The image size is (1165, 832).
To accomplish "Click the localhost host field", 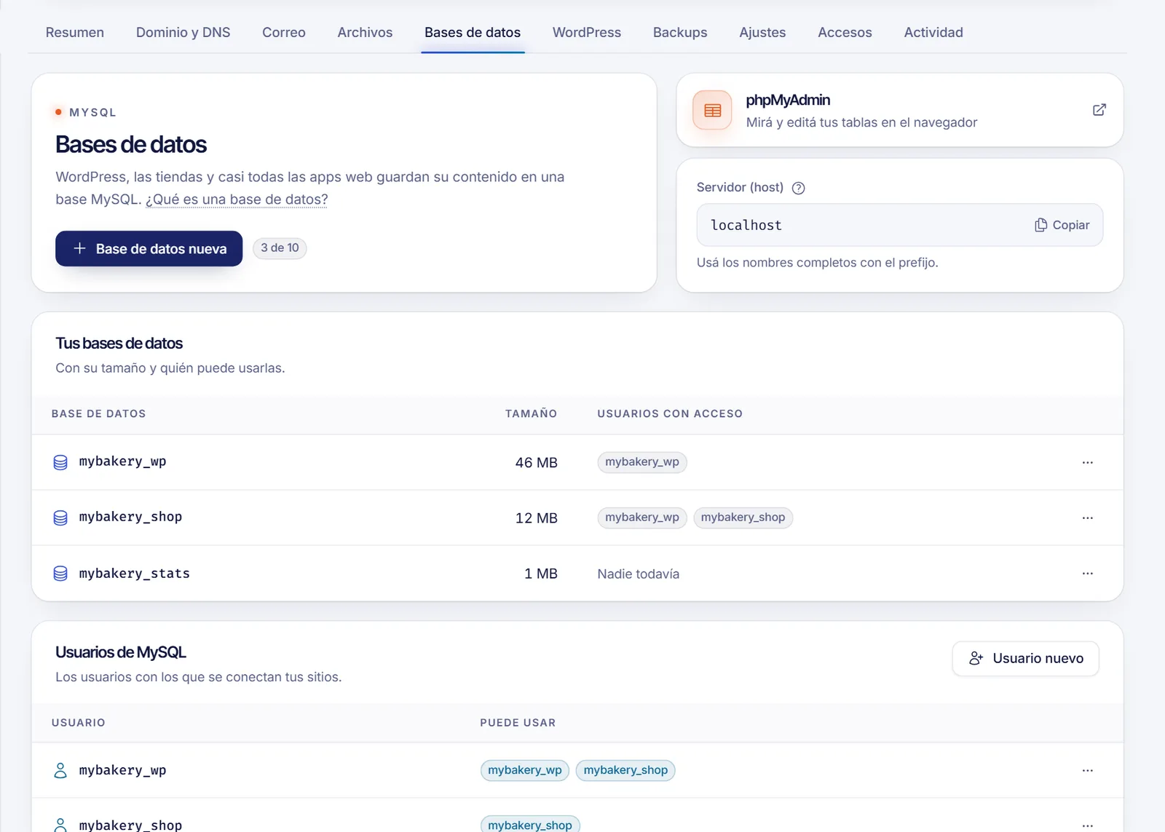I will coord(899,225).
